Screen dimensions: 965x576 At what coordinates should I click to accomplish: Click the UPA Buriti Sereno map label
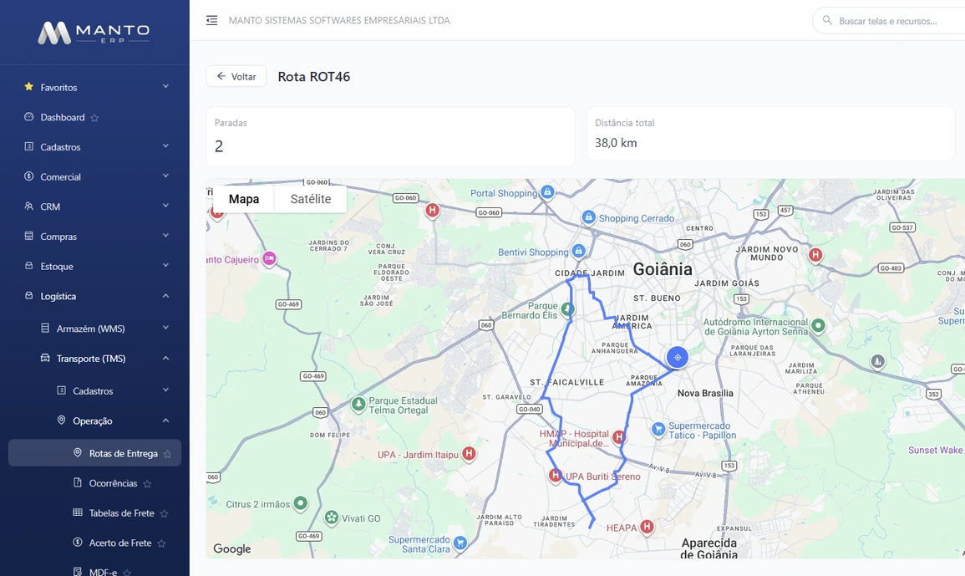[x=603, y=477]
